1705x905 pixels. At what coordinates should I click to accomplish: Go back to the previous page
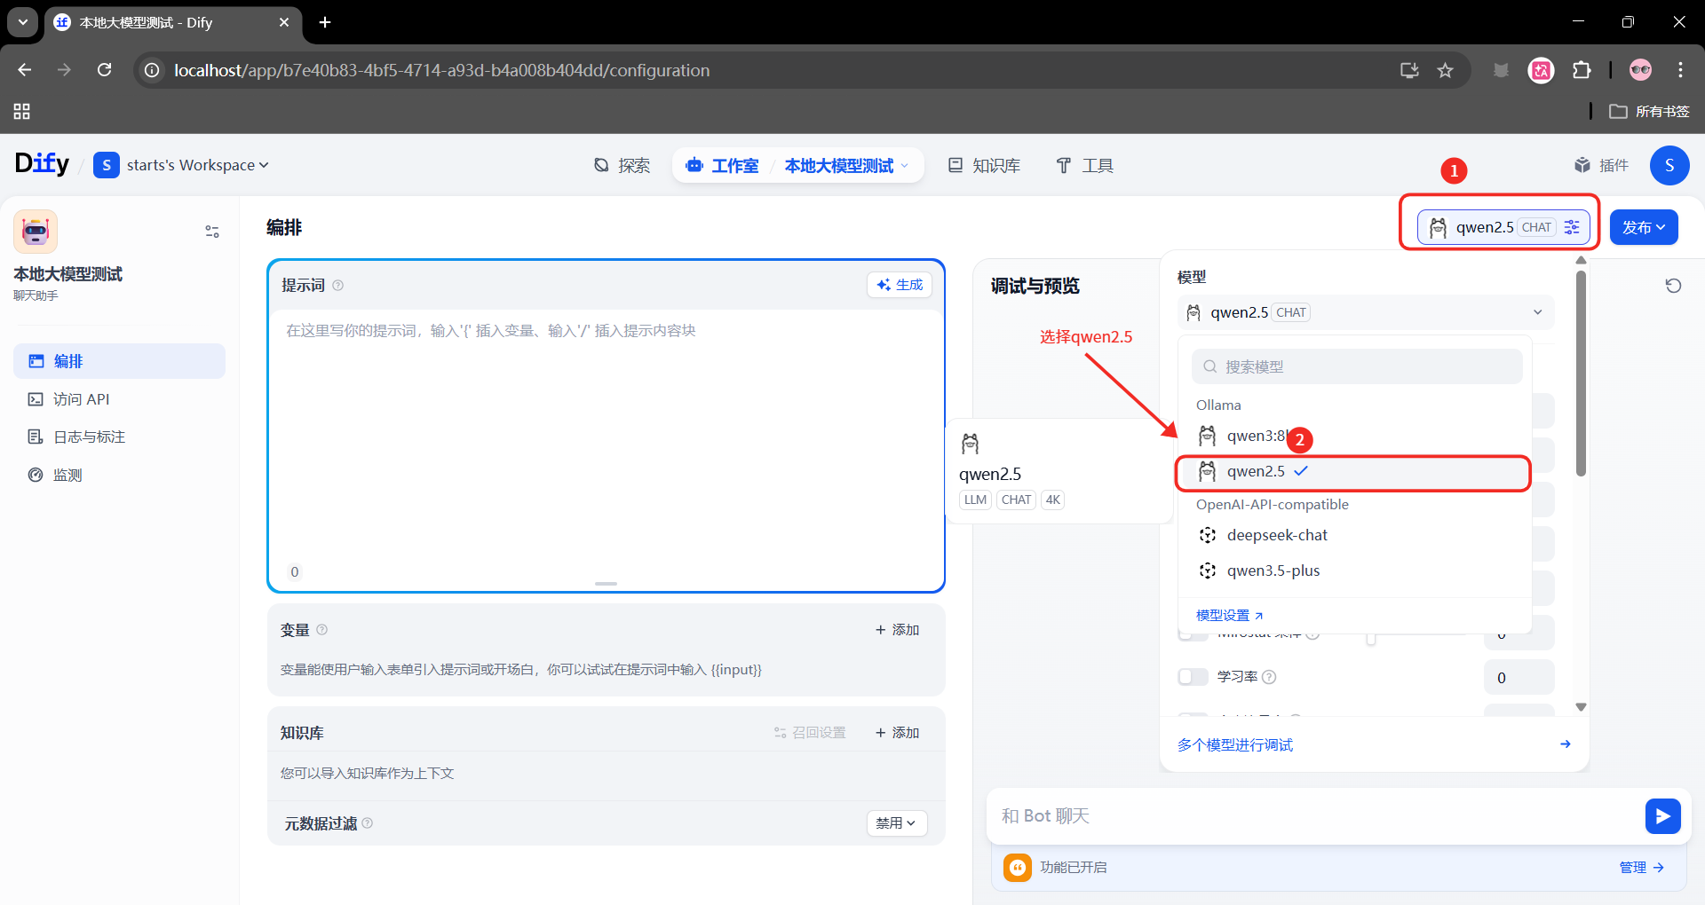click(x=25, y=70)
